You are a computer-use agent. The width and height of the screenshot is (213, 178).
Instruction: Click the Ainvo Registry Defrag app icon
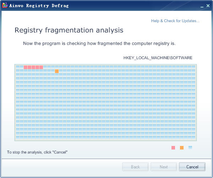[5, 5]
